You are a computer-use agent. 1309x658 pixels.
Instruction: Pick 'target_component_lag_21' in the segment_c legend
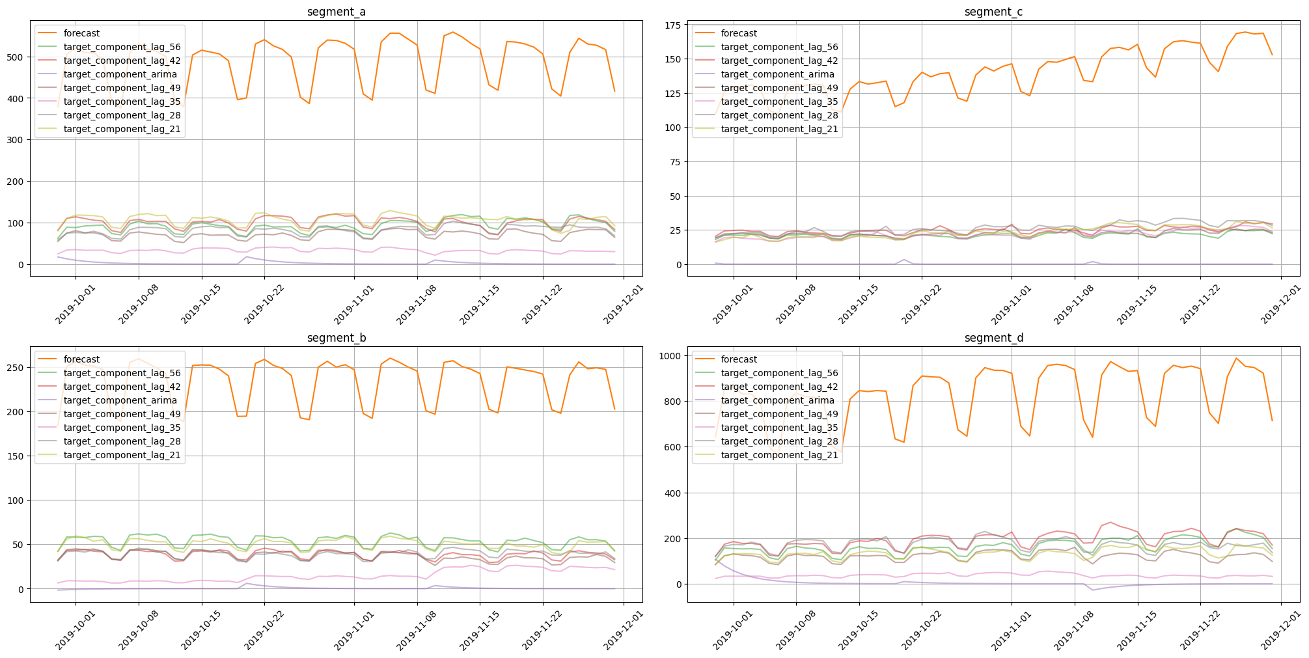(x=779, y=129)
